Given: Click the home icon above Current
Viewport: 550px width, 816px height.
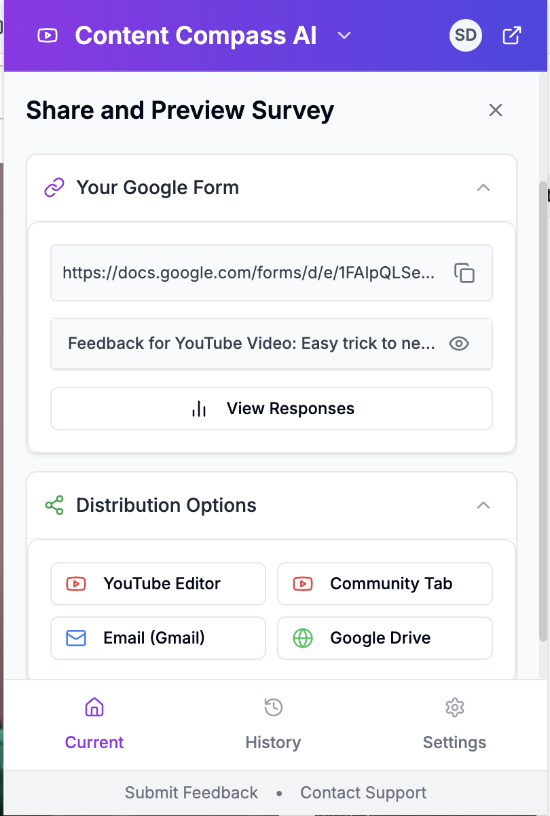Looking at the screenshot, I should [x=94, y=707].
